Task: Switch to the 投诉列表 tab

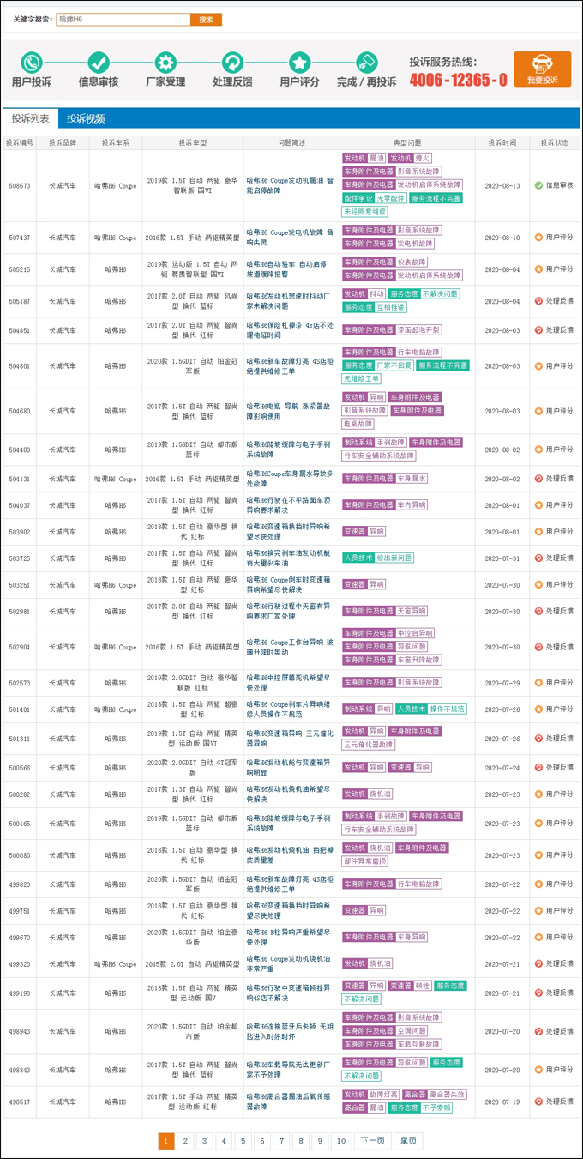Action: click(x=30, y=119)
